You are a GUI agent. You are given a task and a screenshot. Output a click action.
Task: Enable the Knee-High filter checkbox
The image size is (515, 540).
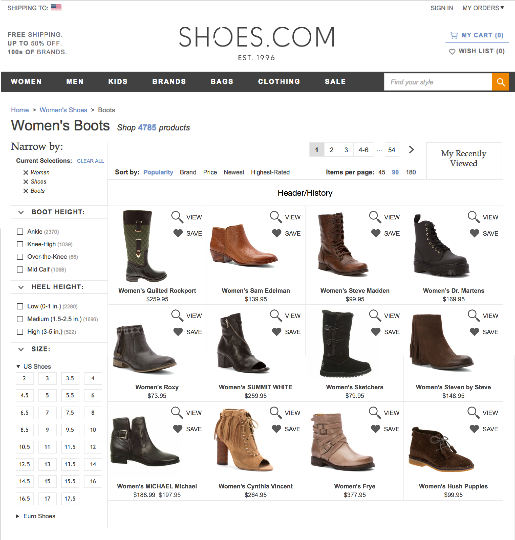click(x=20, y=244)
